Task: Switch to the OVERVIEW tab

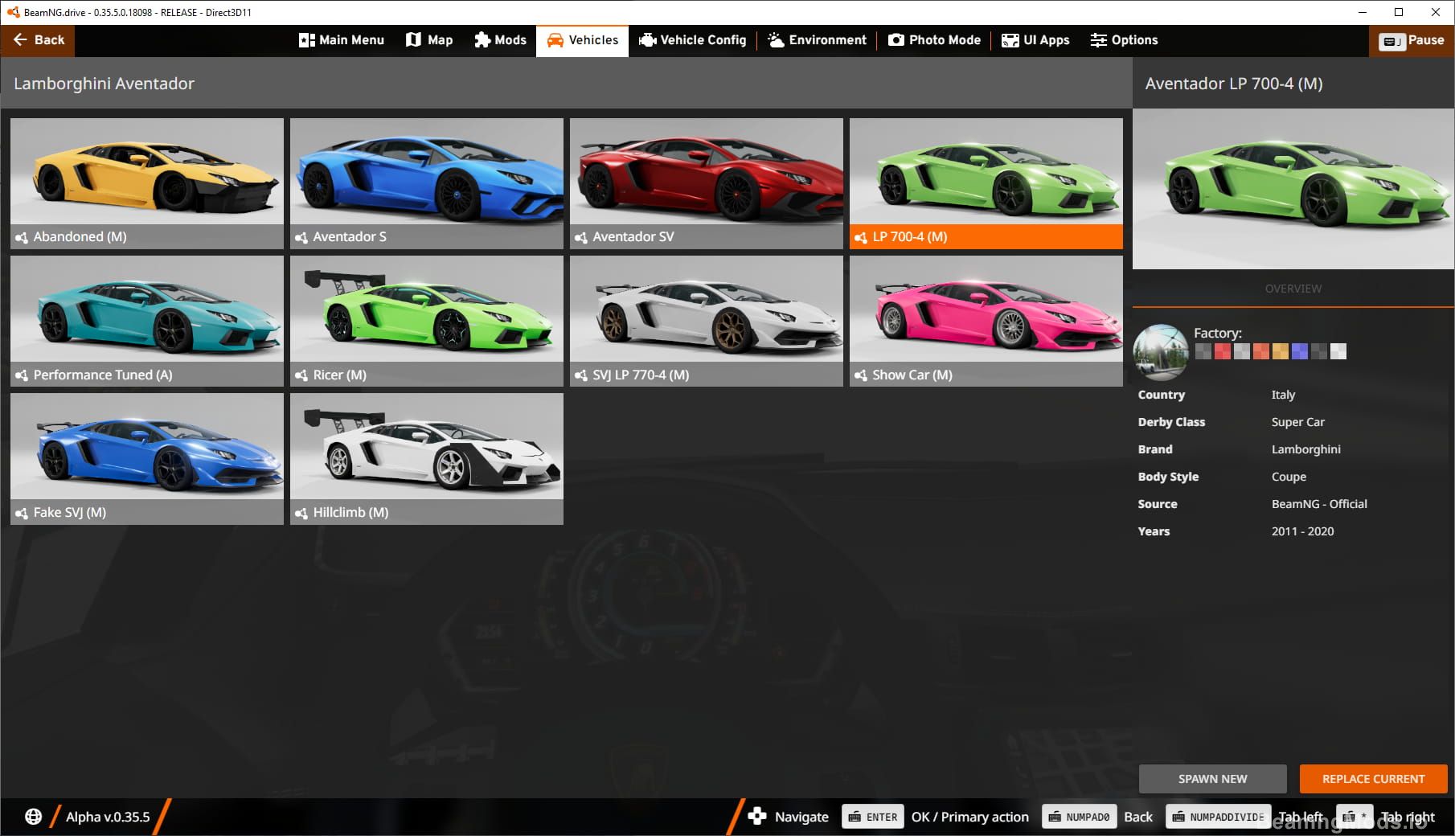Action: click(x=1293, y=289)
